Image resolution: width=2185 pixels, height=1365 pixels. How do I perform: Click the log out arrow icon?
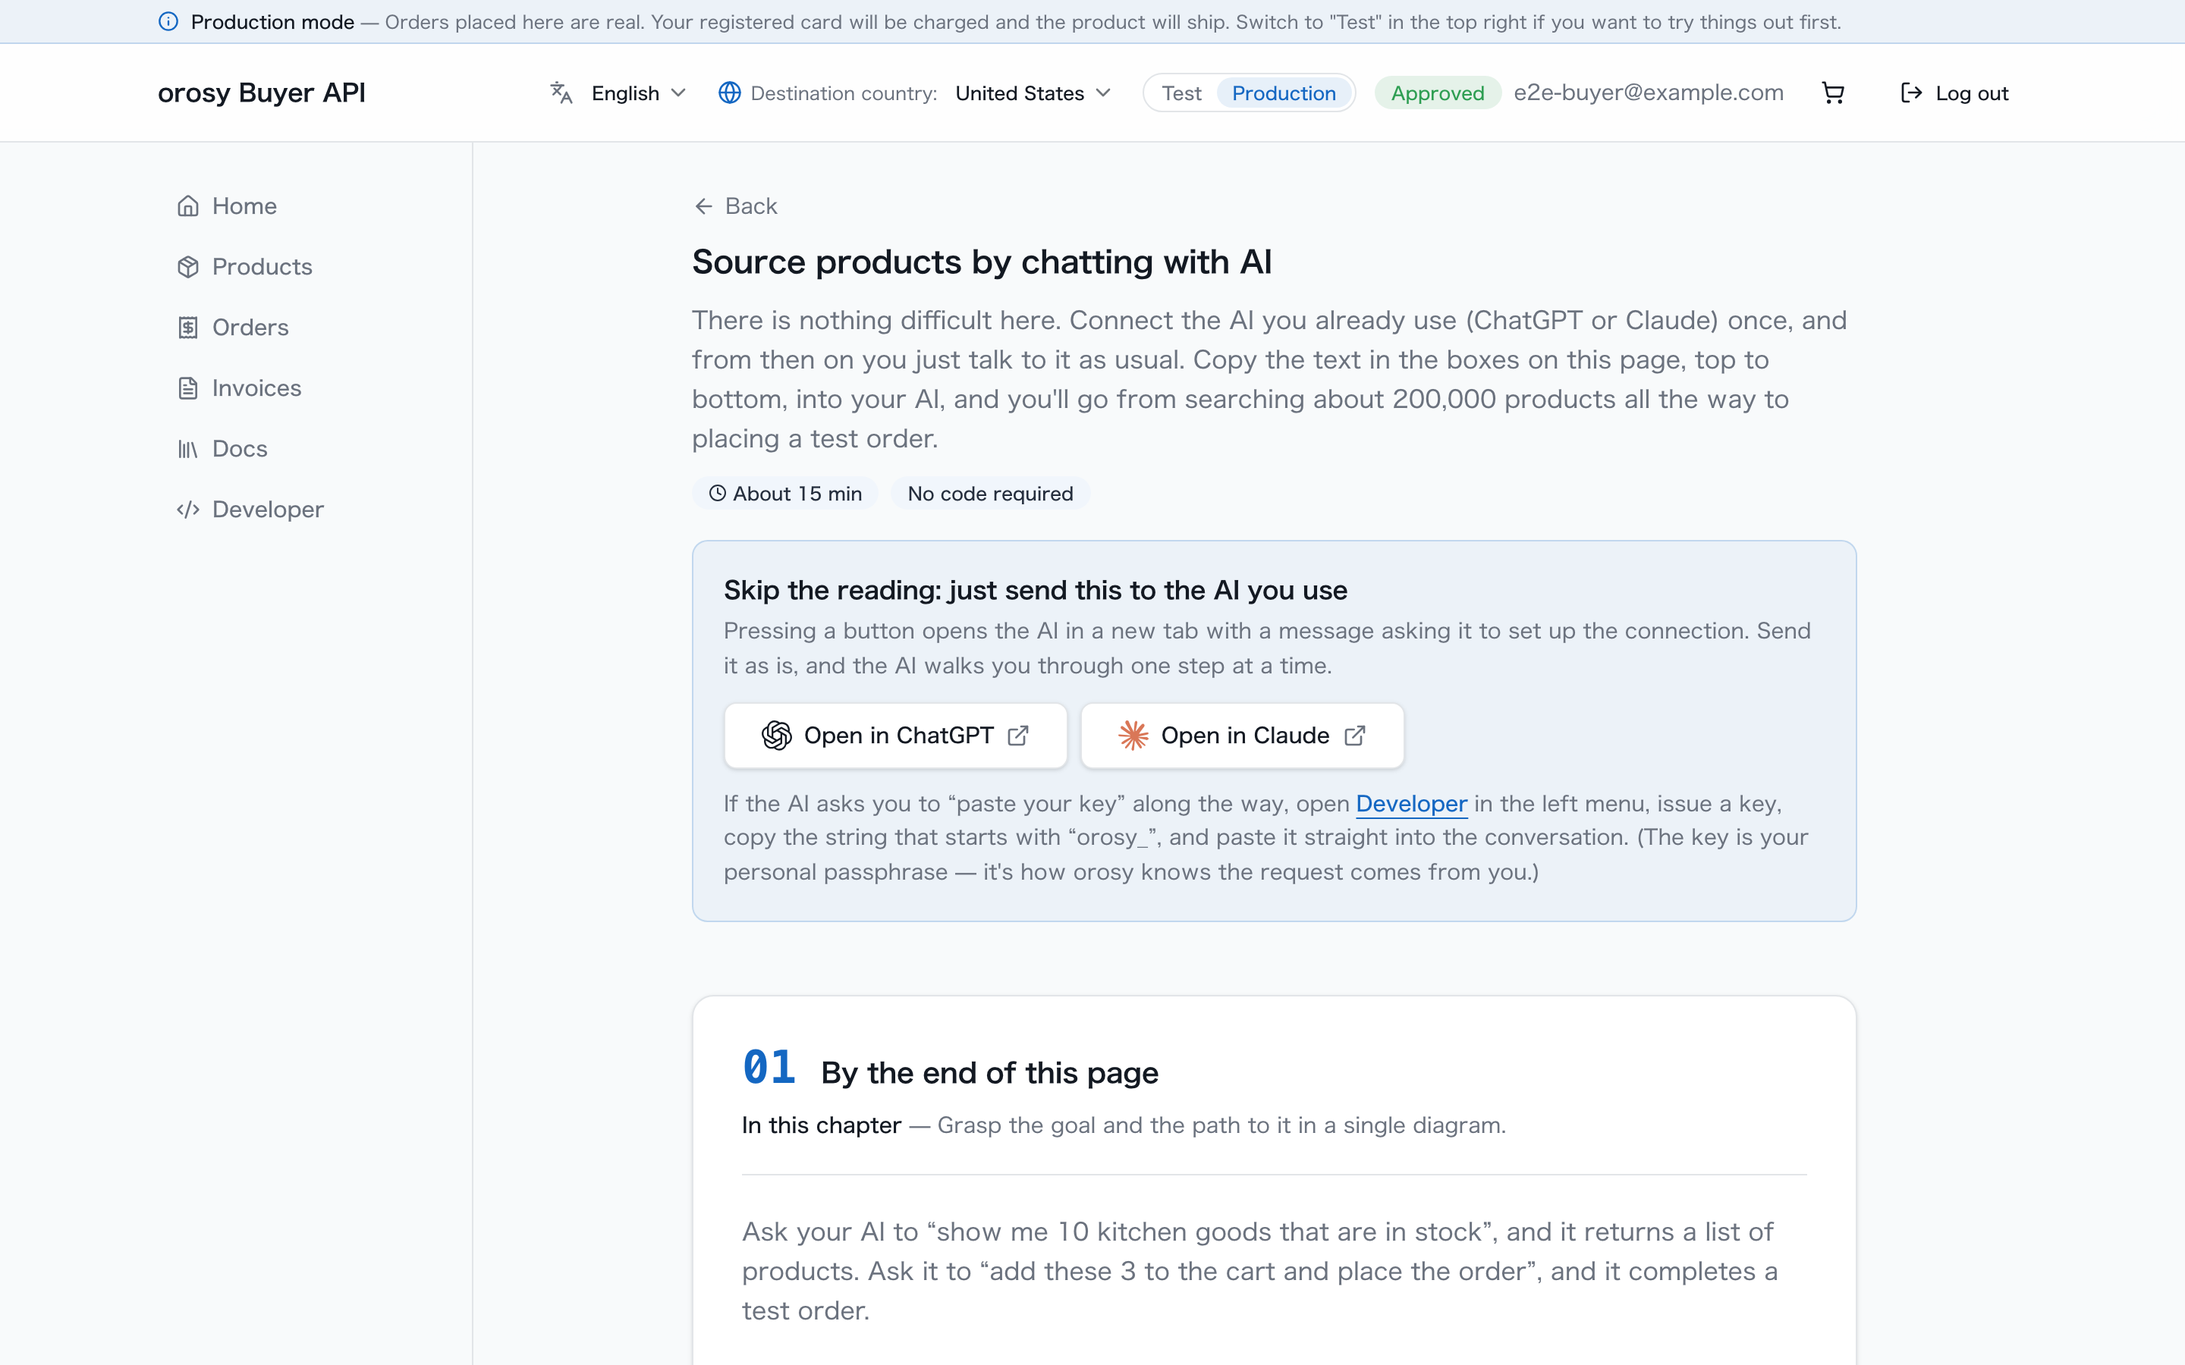tap(1910, 93)
